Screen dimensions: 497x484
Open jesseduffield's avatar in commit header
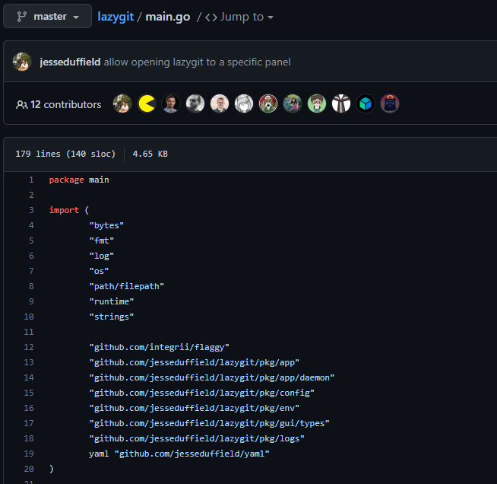pos(22,62)
